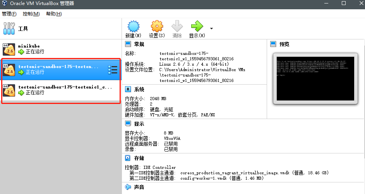Viewport: 365px width, 194px height.
Task: Open the 存储 section heading link
Action: coord(139,158)
